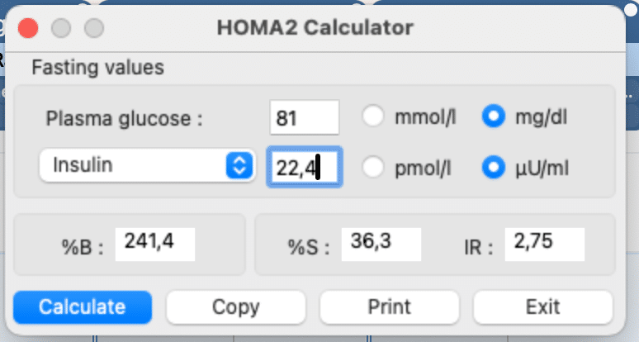Click the Plasma glucose value field
Screen dimensions: 639x342
click(x=304, y=117)
